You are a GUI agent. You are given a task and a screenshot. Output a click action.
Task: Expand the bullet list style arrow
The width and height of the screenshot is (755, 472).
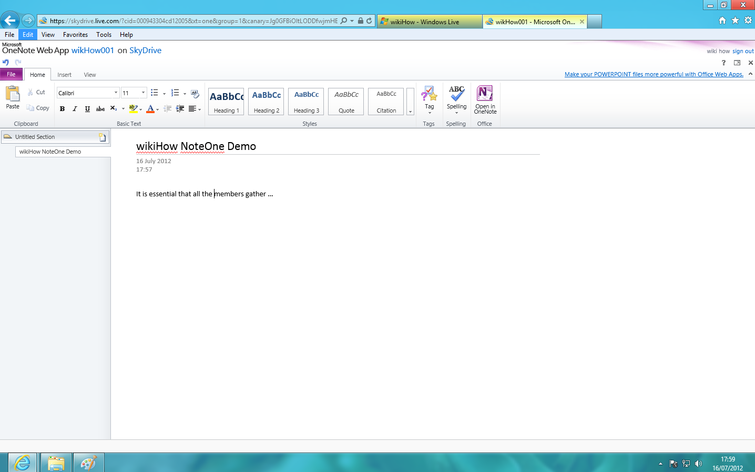(164, 94)
